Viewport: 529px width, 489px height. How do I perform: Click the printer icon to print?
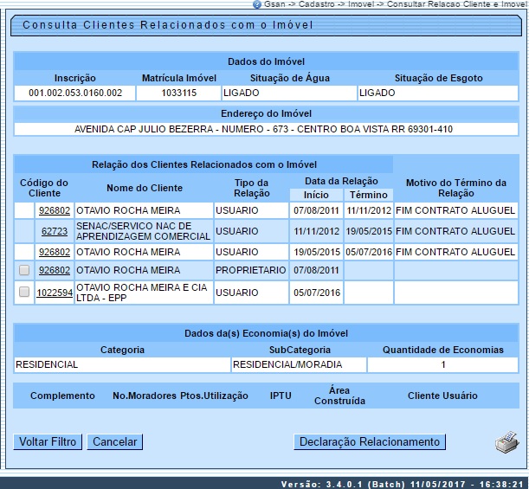[506, 443]
